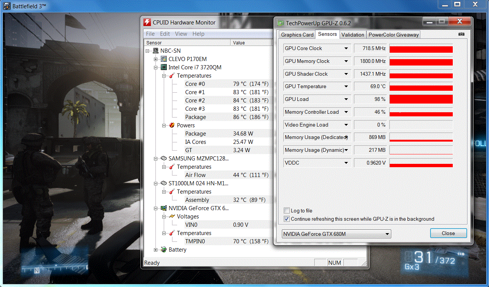489x287 pixels.
Task: Click the battery icon in the sensor tree
Action: [x=164, y=250]
